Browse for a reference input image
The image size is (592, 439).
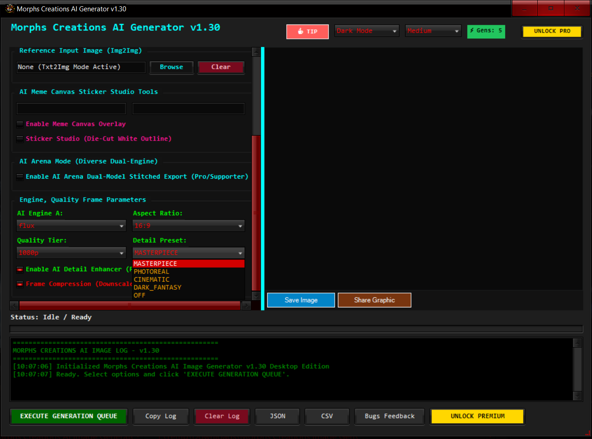coord(171,67)
